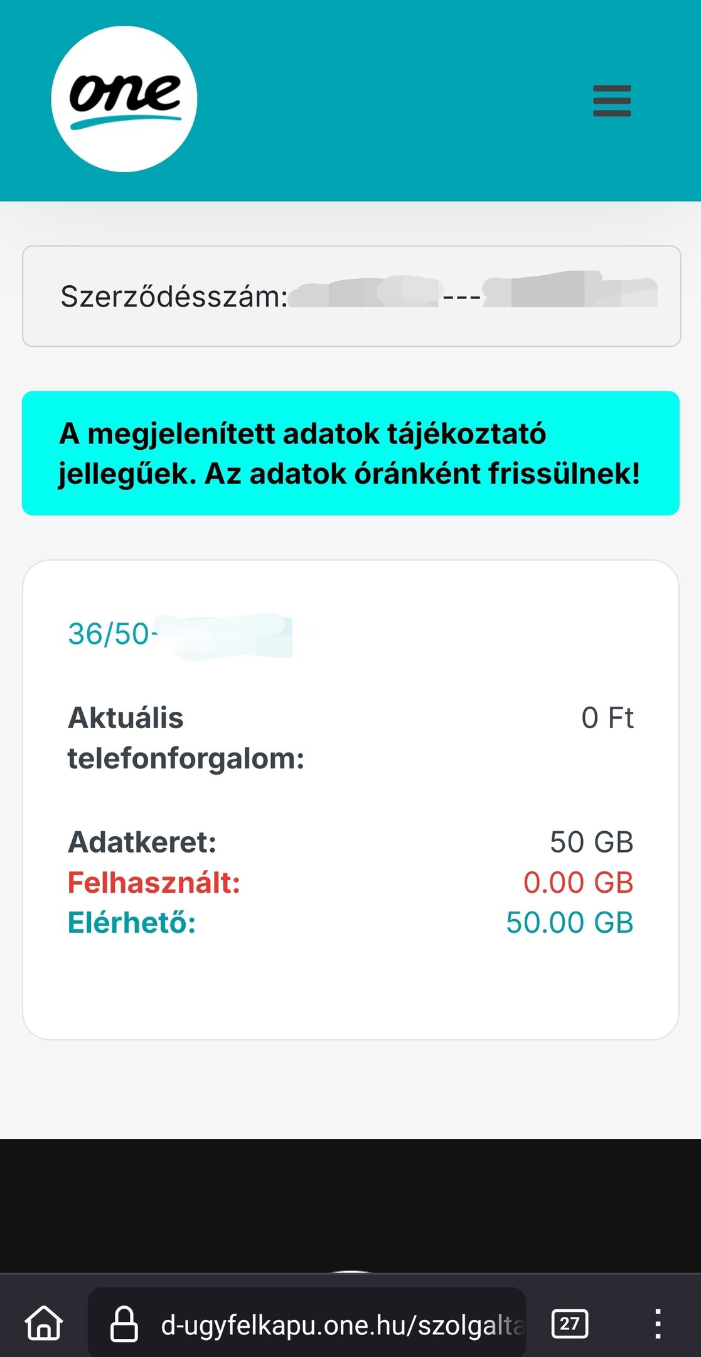
Task: Tap the 0 Ft traffic amount
Action: coord(607,718)
